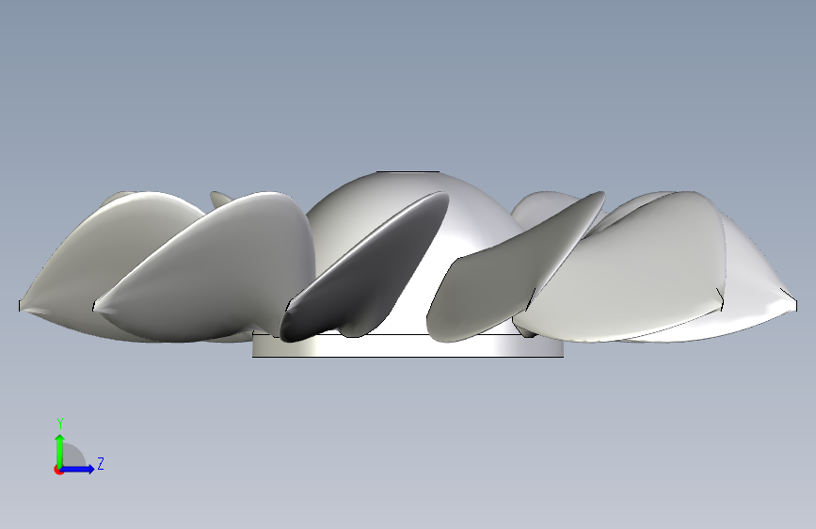The image size is (816, 529).
Task: Click the red X axis dot at triad origin
Action: [58, 470]
